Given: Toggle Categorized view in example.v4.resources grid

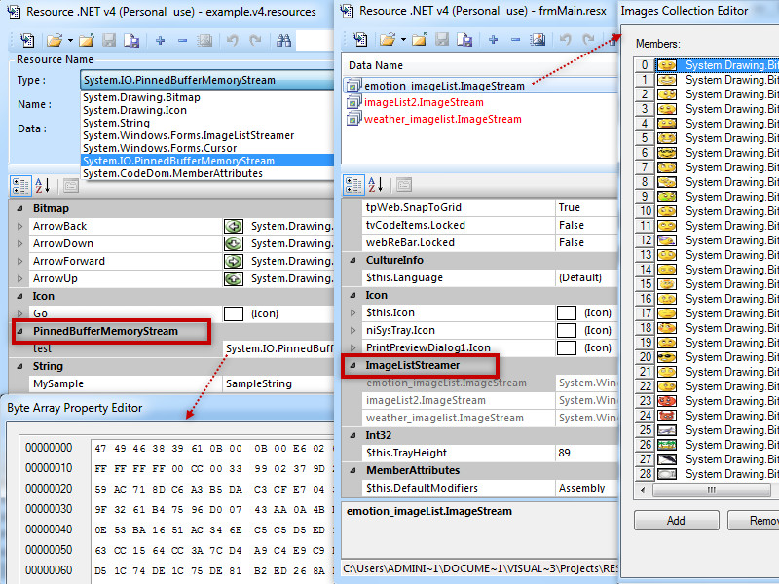Looking at the screenshot, I should (x=20, y=186).
